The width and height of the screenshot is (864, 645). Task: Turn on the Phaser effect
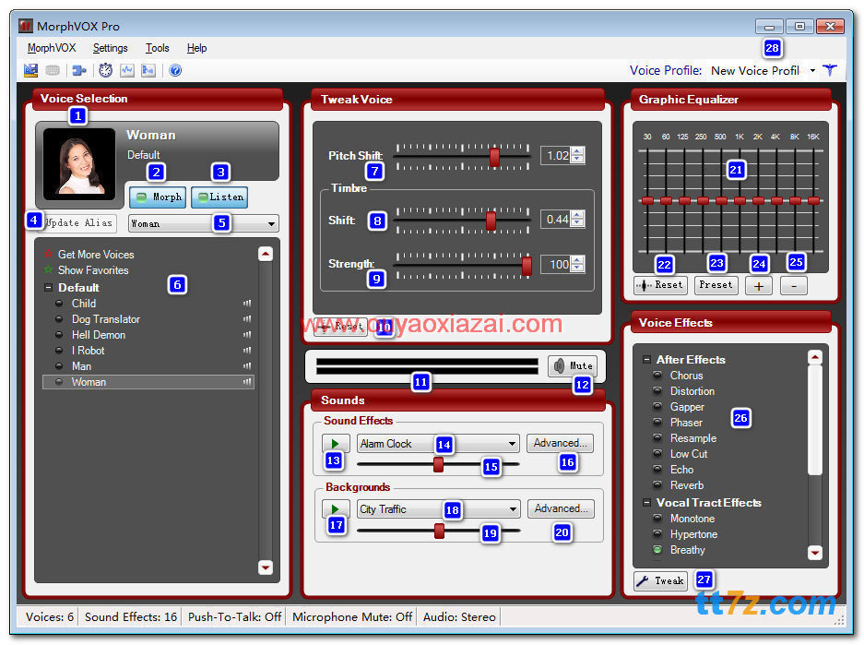[x=657, y=423]
